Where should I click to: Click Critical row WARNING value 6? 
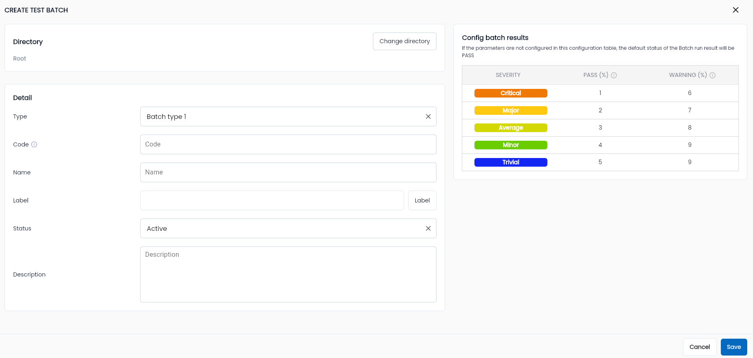(690, 93)
